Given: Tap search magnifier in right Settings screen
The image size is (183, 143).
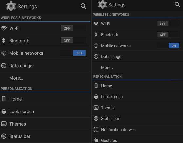Looking at the screenshot, I should pyautogui.click(x=177, y=5).
